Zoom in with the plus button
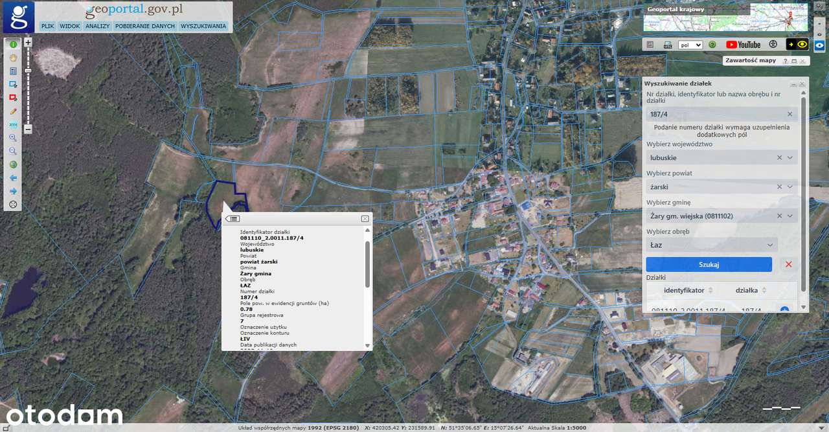Screen dimensions: 829x432 pyautogui.click(x=28, y=42)
